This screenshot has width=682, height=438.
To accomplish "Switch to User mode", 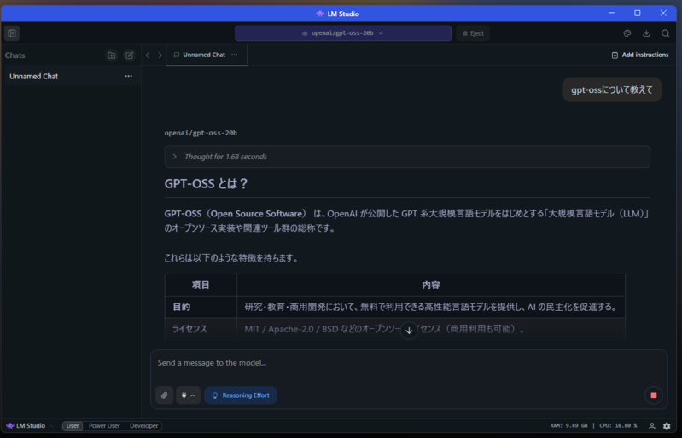I will (x=73, y=426).
